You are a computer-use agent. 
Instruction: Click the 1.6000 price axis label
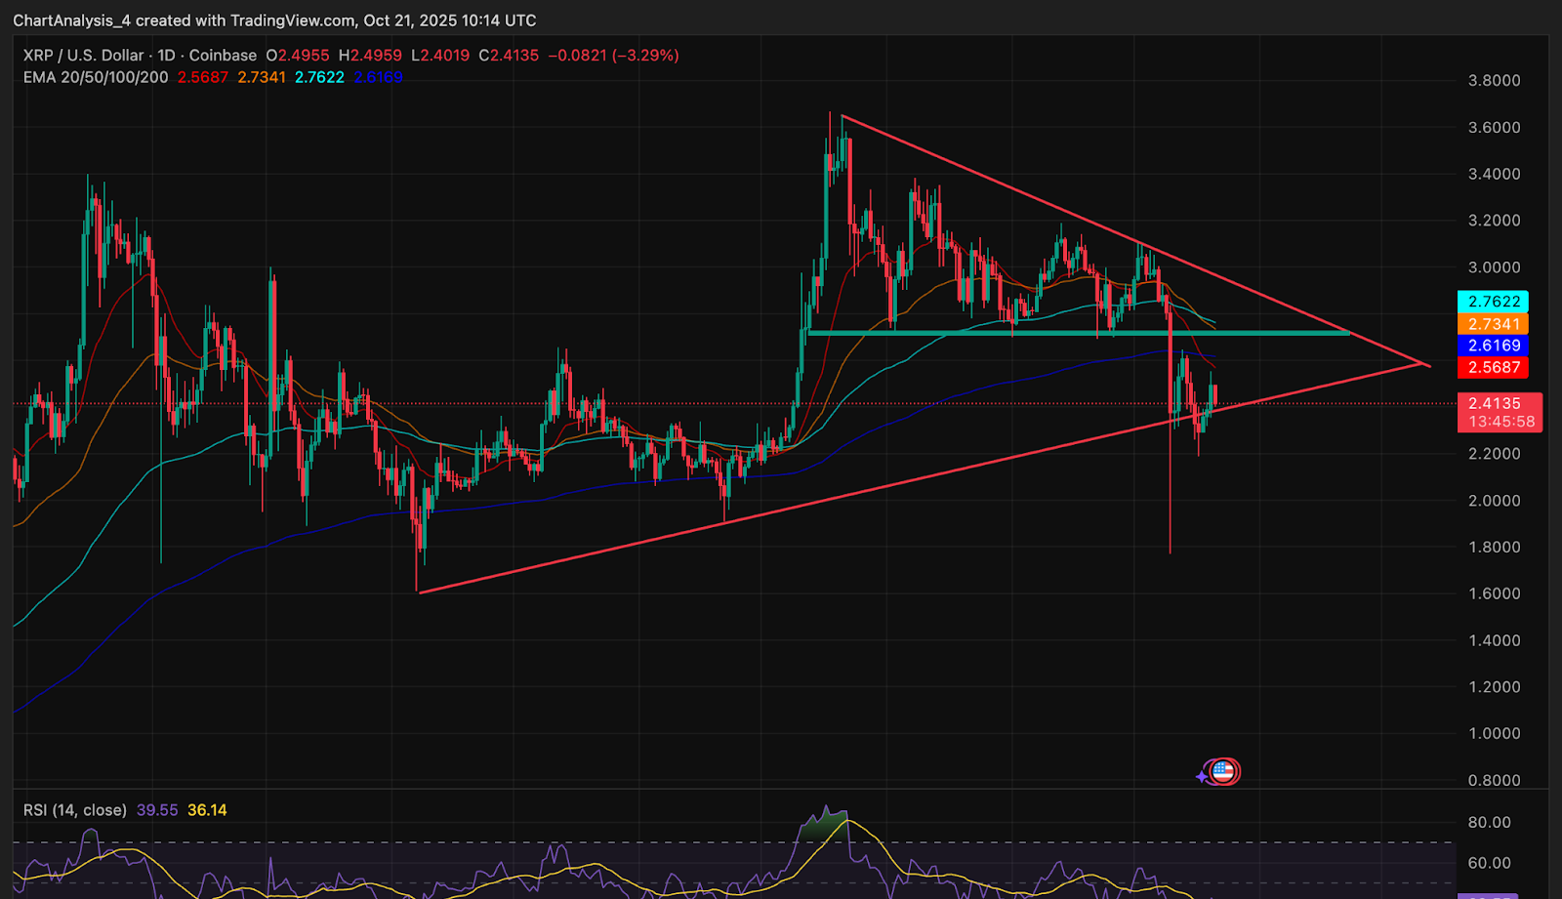tap(1494, 593)
